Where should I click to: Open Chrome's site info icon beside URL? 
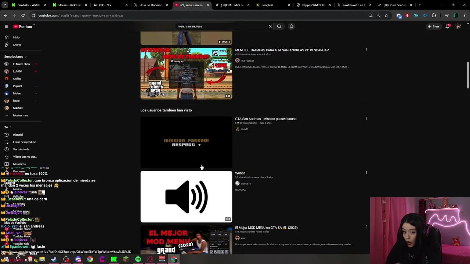[33, 15]
